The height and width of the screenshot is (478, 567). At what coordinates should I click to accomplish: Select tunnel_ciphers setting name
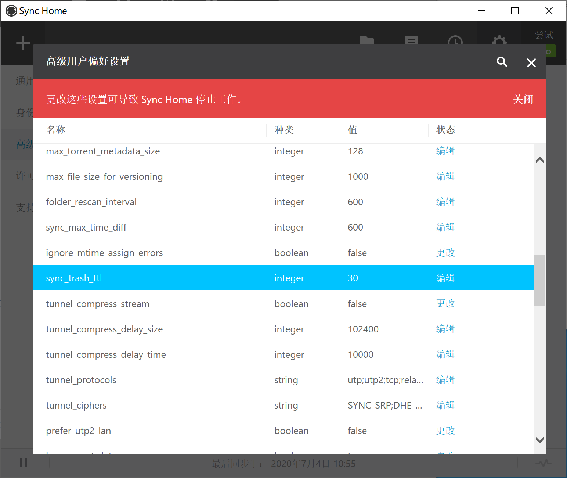[76, 405]
